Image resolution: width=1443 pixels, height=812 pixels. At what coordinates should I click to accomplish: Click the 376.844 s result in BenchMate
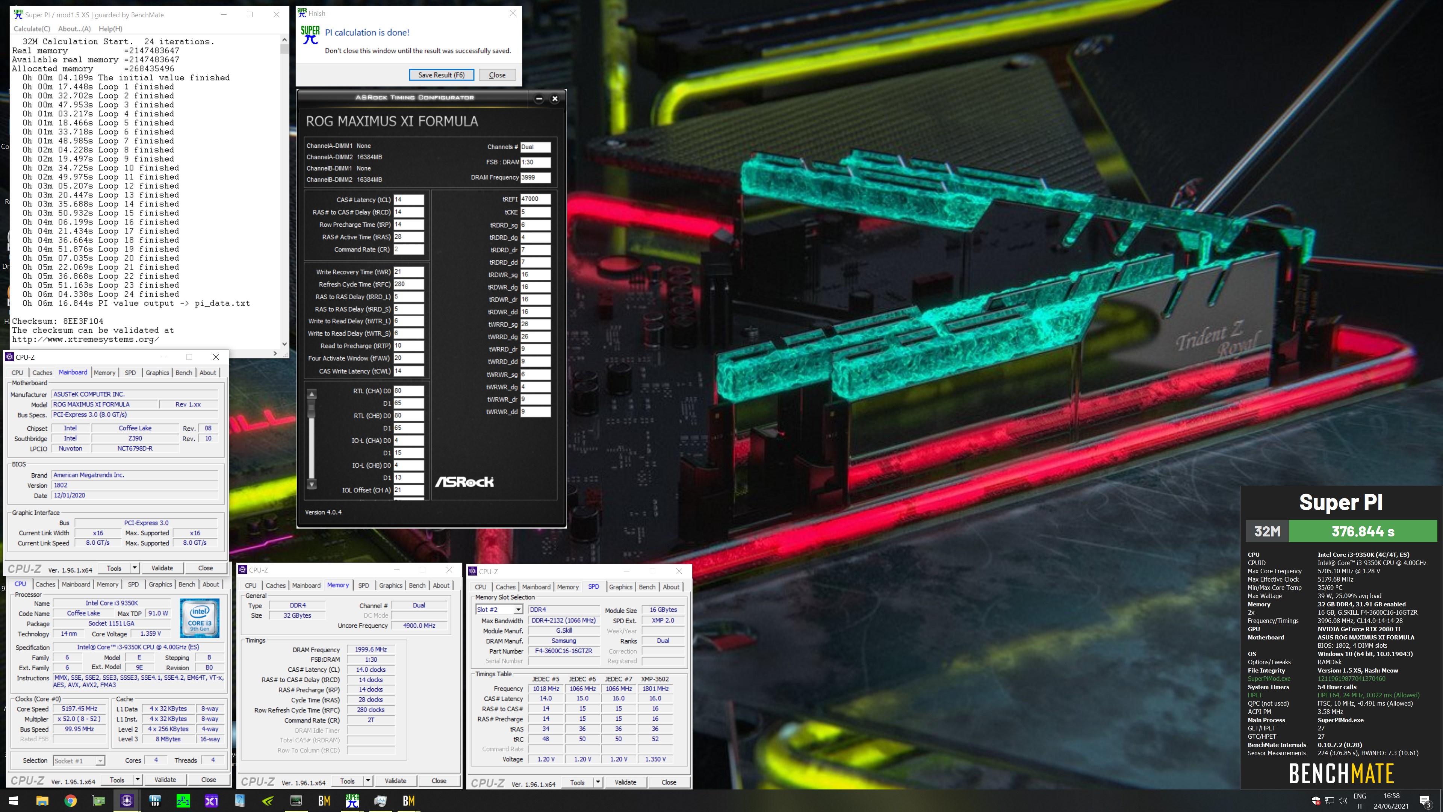[1363, 531]
